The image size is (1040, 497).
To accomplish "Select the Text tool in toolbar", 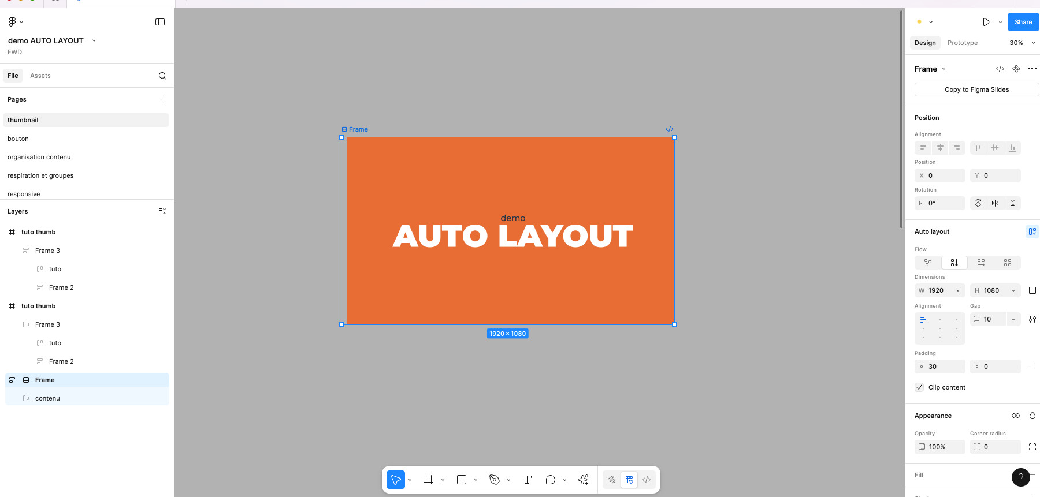I will click(x=527, y=480).
